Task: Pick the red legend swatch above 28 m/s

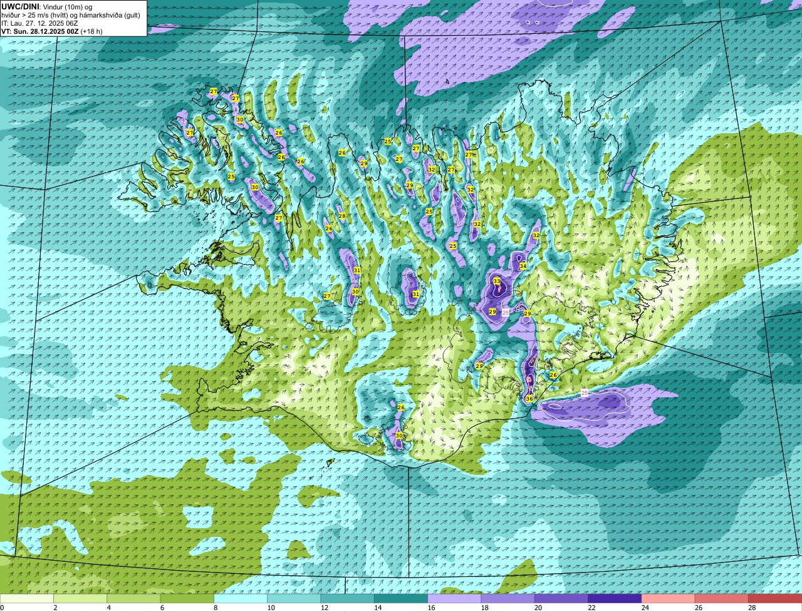Action: tap(775, 599)
